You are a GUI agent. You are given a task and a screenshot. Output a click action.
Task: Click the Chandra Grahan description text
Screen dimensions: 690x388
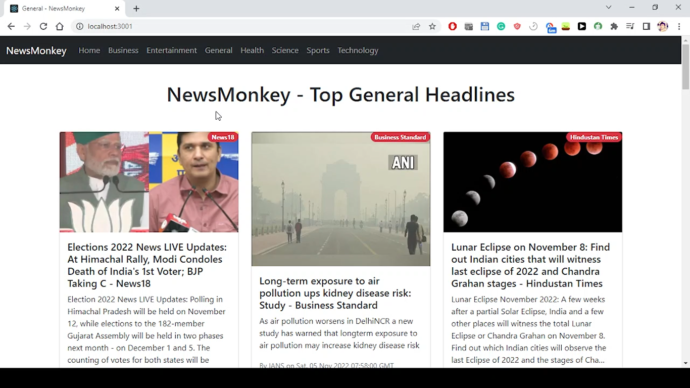click(529, 329)
